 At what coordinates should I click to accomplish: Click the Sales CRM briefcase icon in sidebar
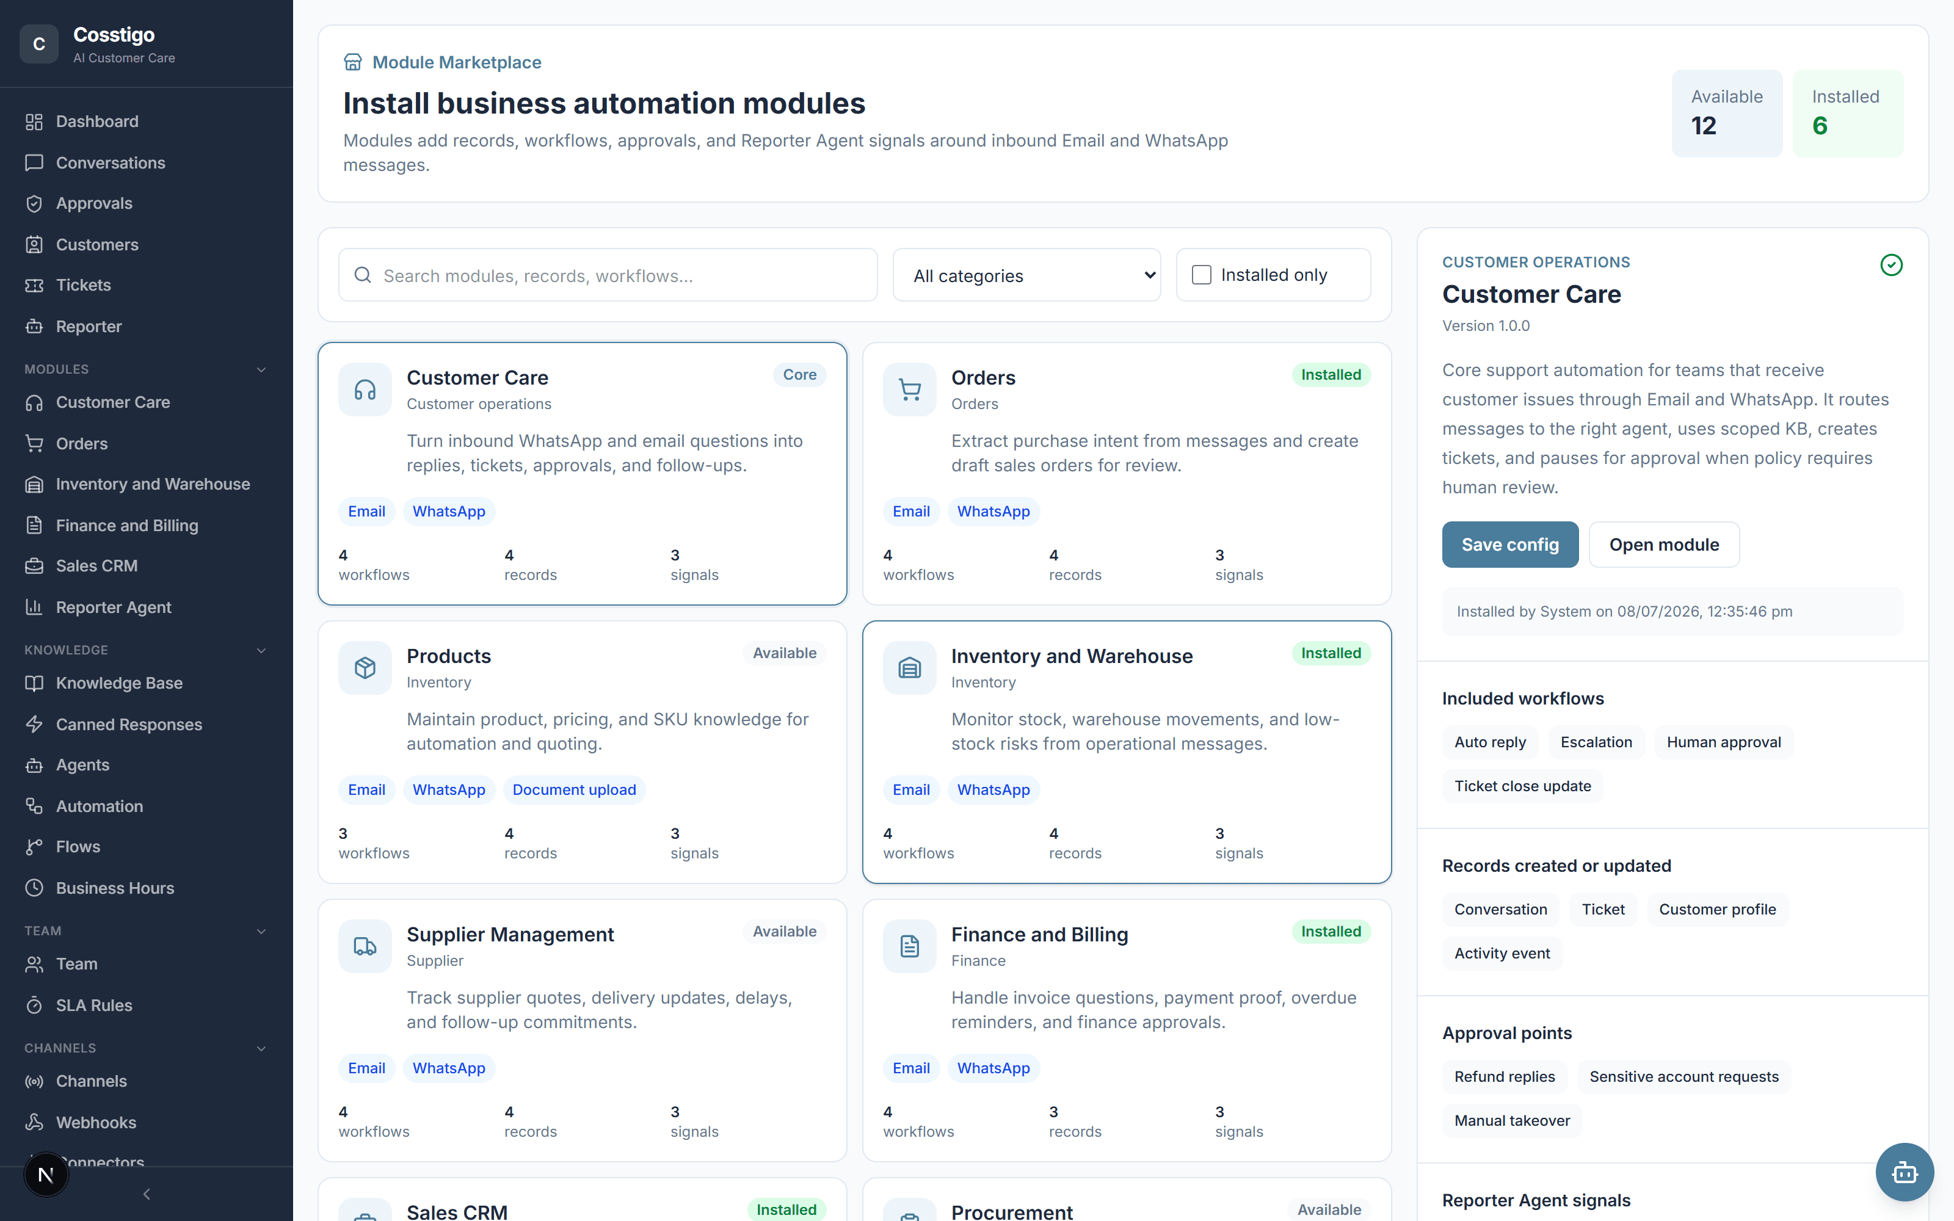(x=34, y=566)
